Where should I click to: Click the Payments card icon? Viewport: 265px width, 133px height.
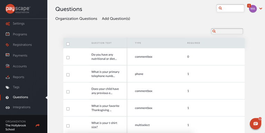coord(8,55)
